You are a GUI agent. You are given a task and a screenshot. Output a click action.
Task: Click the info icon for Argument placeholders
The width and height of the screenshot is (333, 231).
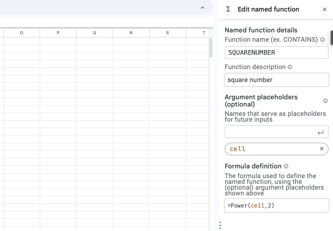click(x=325, y=101)
